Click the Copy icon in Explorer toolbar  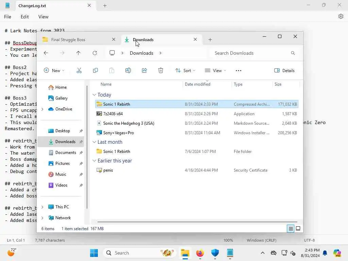95,71
